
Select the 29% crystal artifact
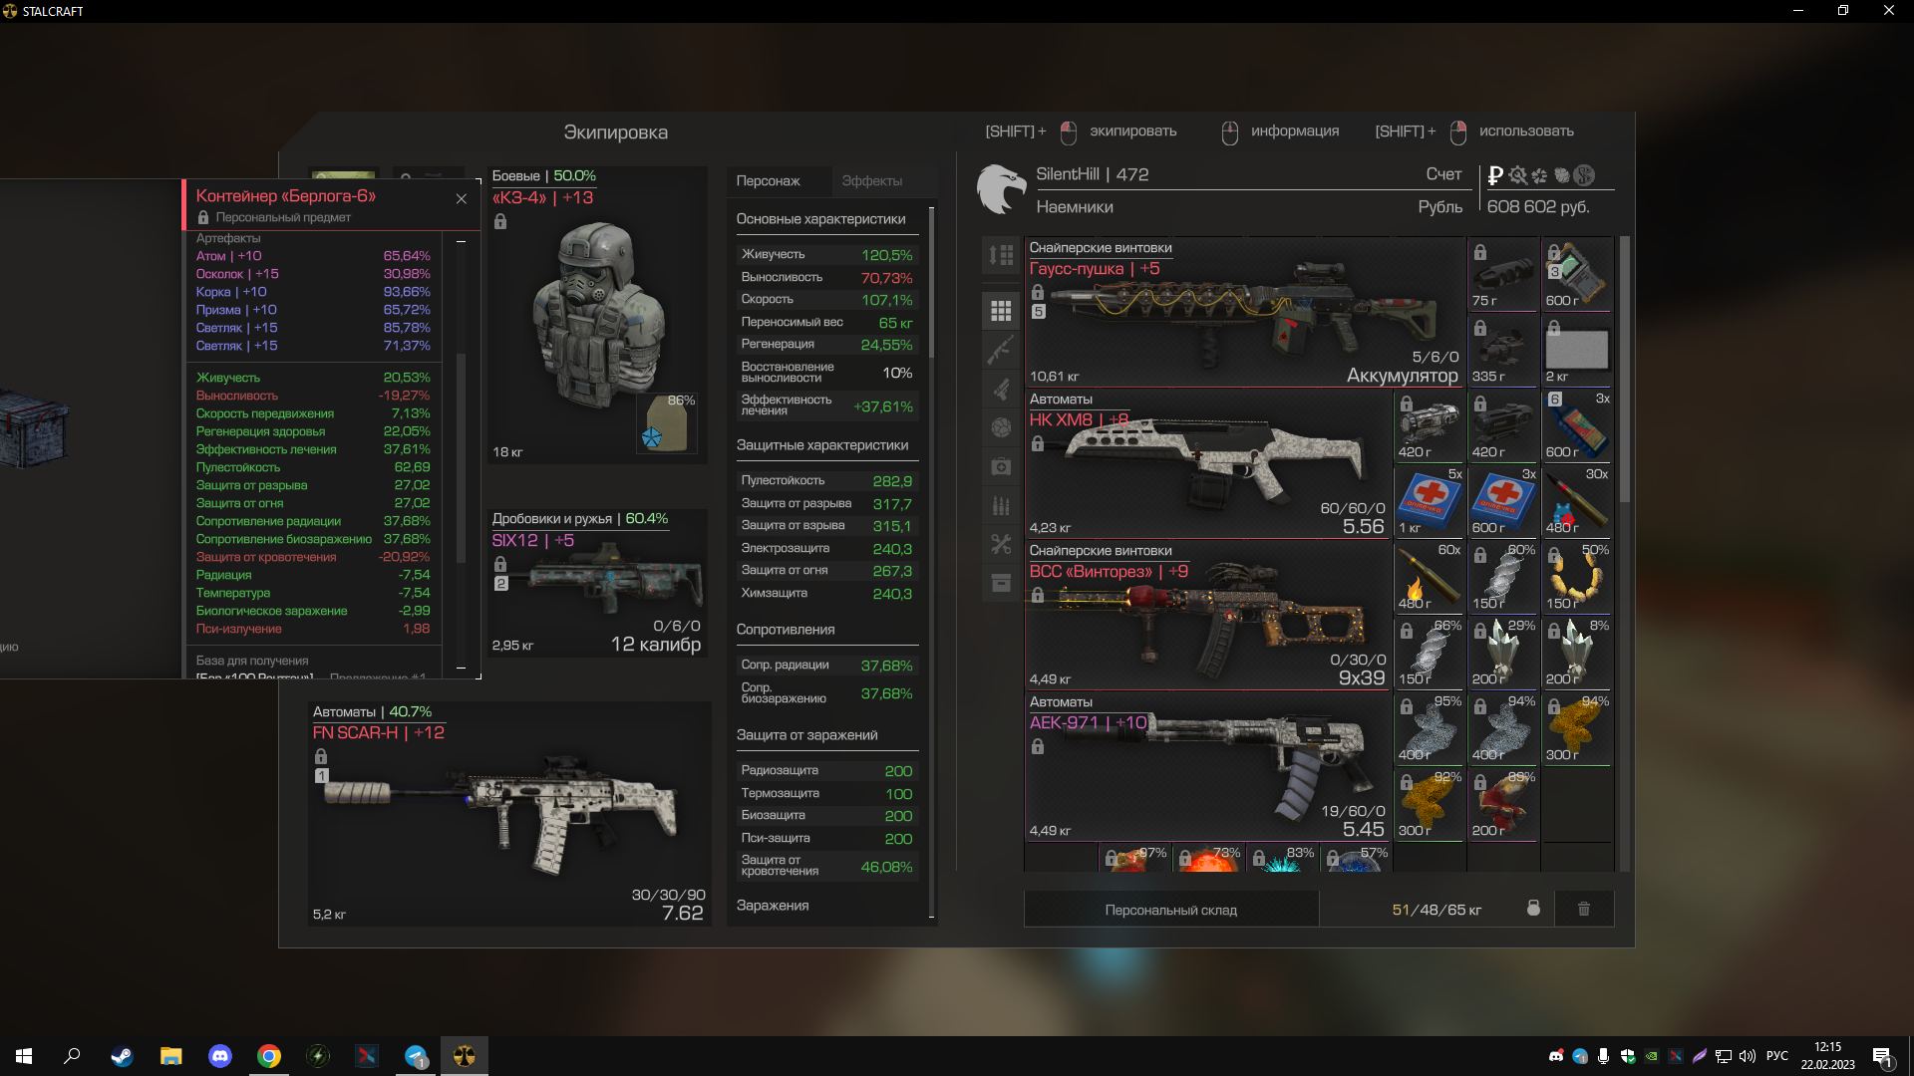(x=1503, y=653)
